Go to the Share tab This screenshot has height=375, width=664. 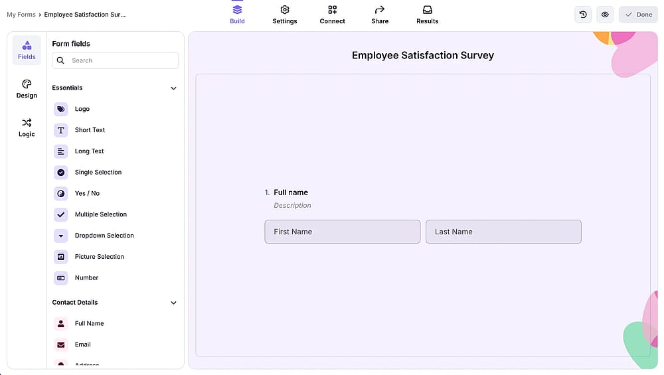pyautogui.click(x=380, y=15)
